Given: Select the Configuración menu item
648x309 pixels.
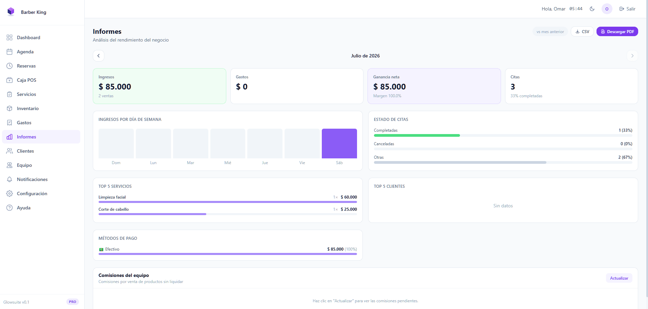Looking at the screenshot, I should click(41, 194).
